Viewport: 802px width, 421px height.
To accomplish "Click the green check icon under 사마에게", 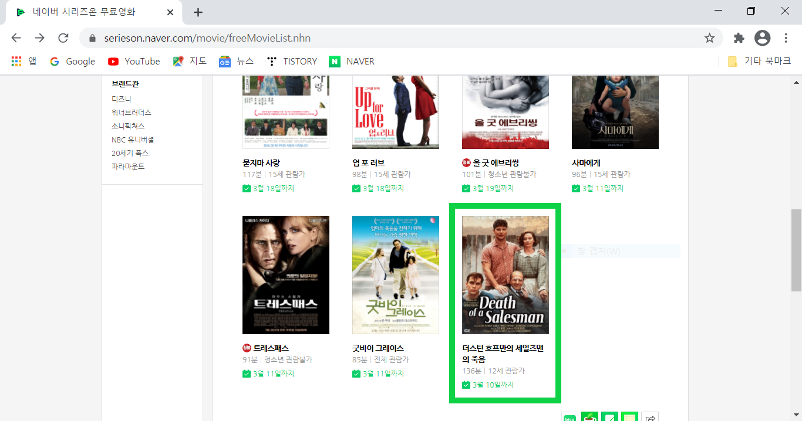I will (x=576, y=188).
